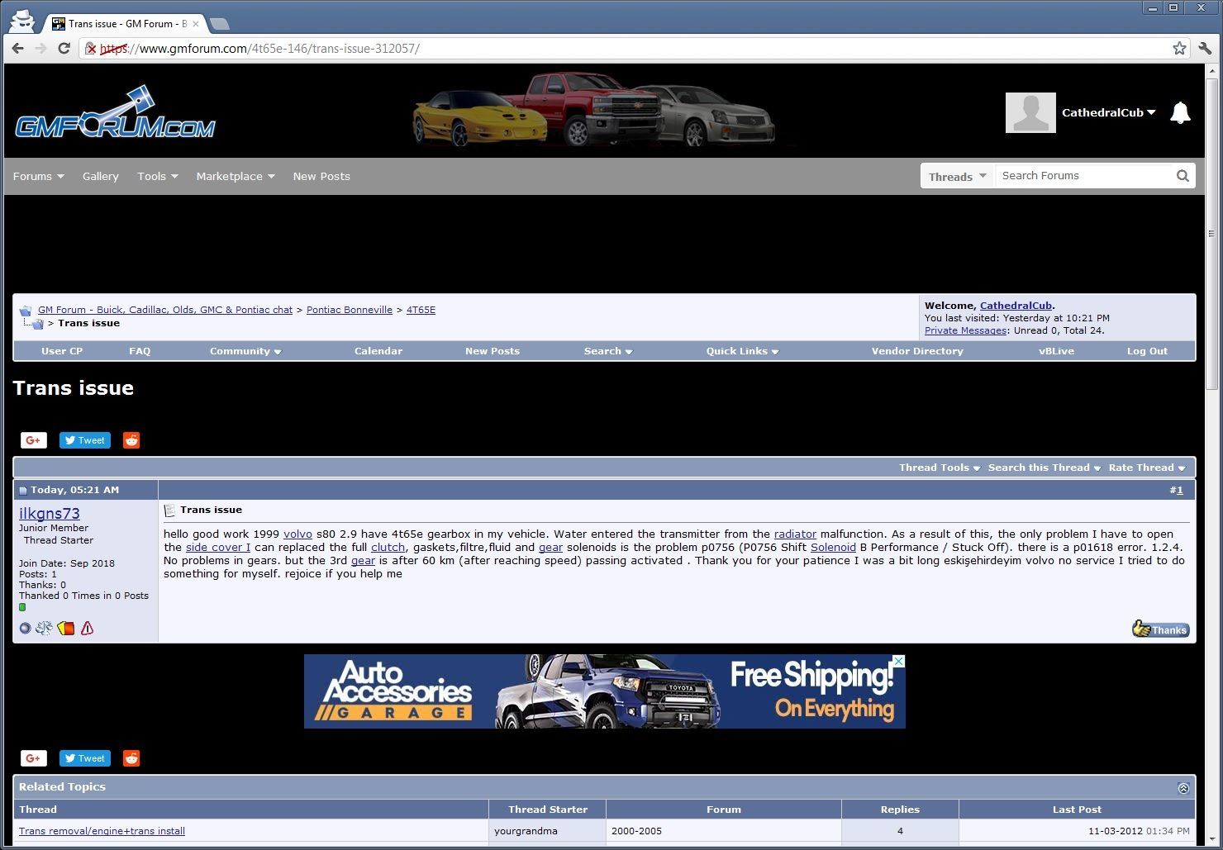1223x850 pixels.
Task: Click the Google+ share button above the post
Action: point(34,440)
